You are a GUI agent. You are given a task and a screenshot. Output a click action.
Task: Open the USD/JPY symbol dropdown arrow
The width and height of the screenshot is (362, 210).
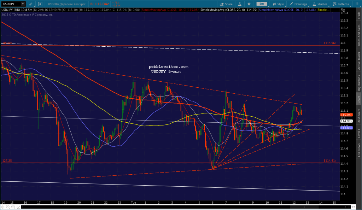(23, 4)
